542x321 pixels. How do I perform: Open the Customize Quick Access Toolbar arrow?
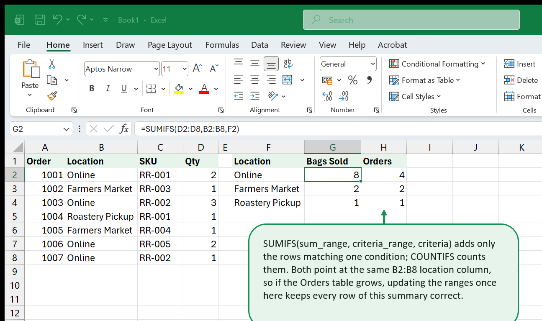click(x=105, y=20)
